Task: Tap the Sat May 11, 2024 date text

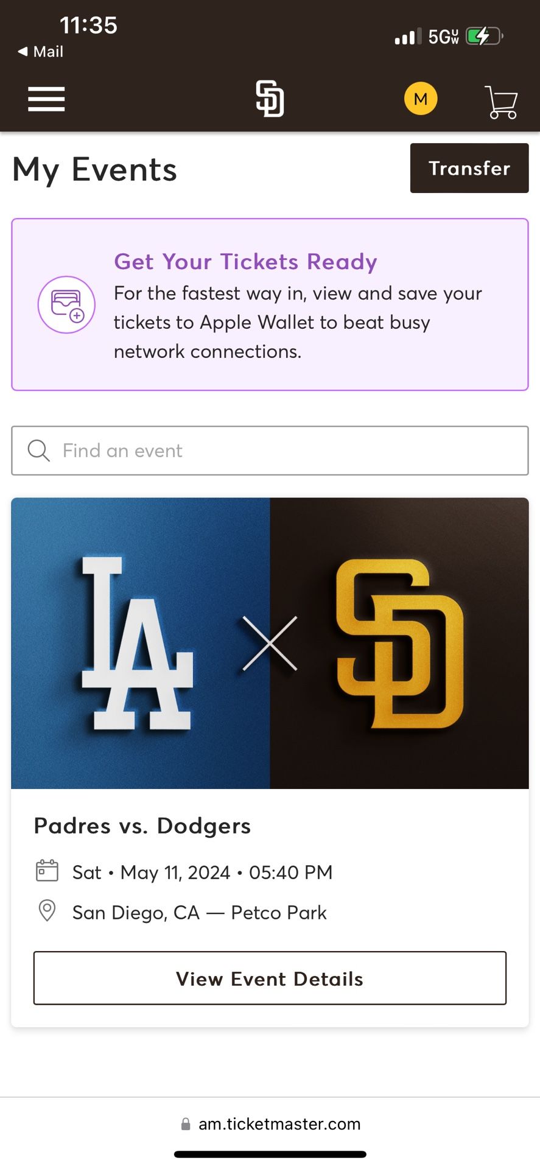Action: pyautogui.click(x=202, y=872)
